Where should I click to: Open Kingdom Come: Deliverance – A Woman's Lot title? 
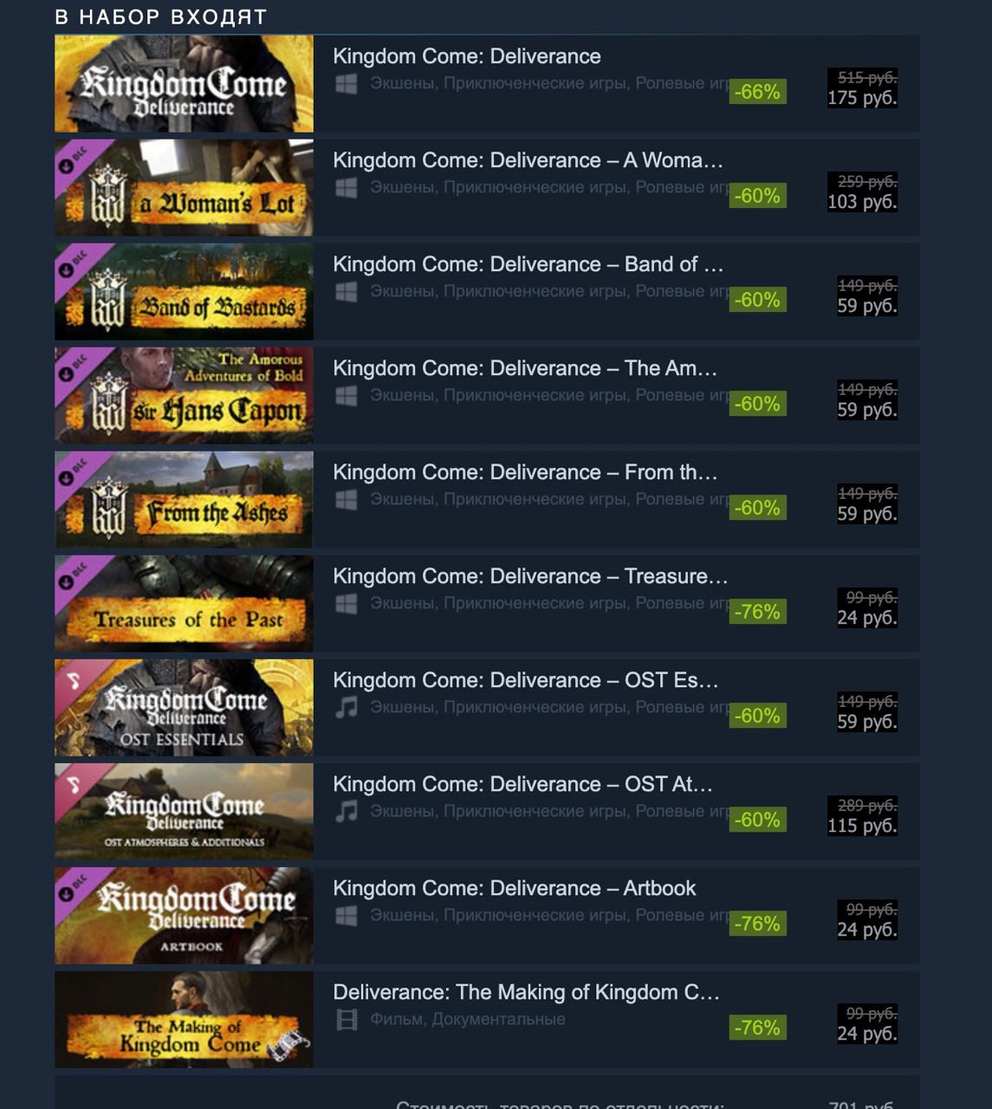(x=528, y=160)
